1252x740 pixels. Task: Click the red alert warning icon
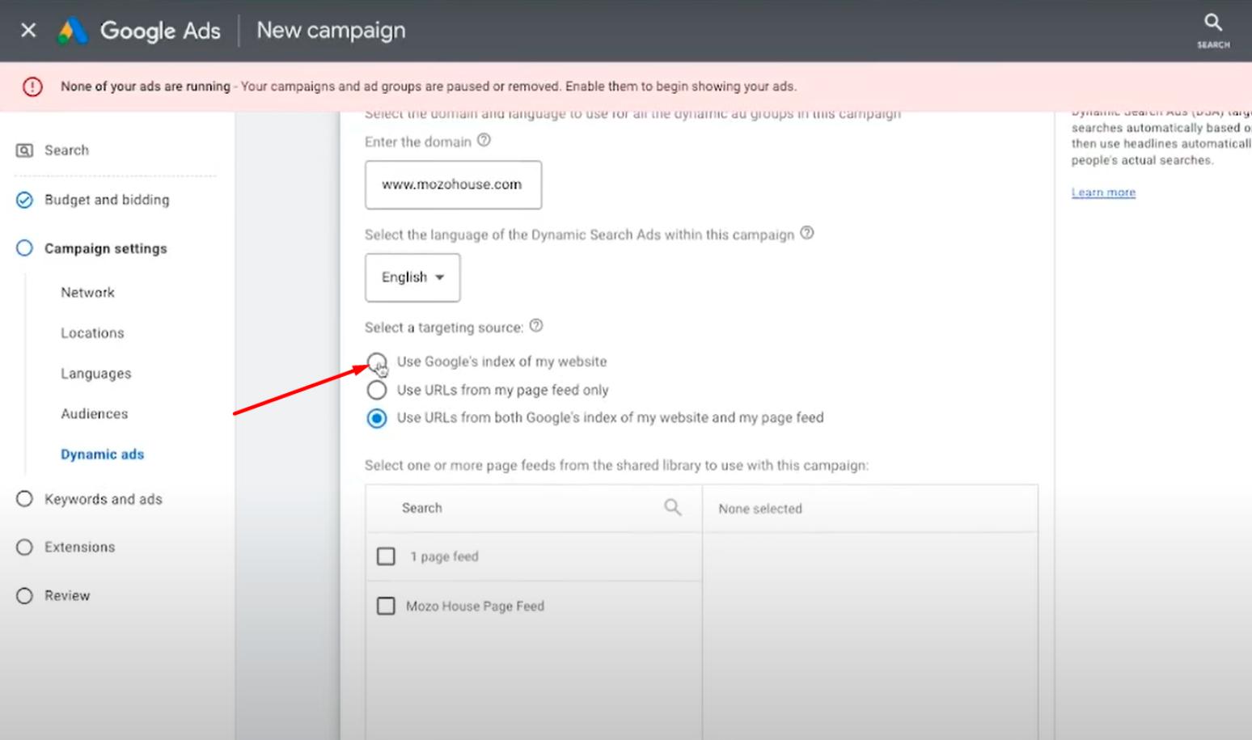(x=32, y=87)
